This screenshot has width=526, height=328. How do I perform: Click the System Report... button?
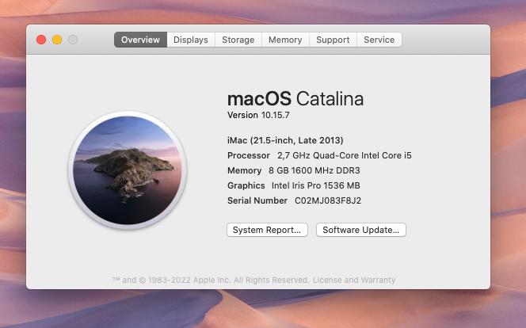coord(267,230)
